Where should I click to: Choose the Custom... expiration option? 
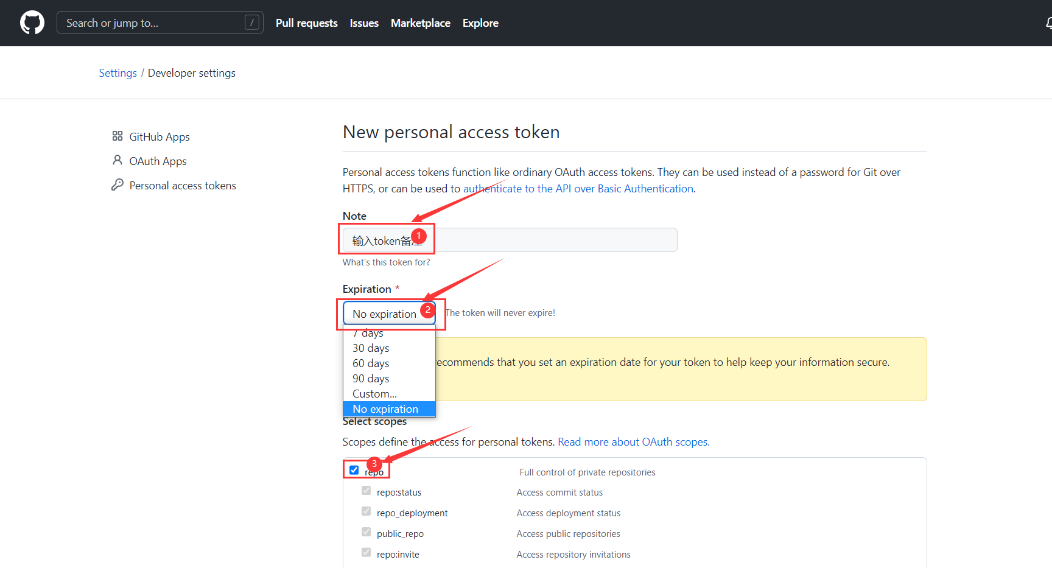pyautogui.click(x=374, y=394)
